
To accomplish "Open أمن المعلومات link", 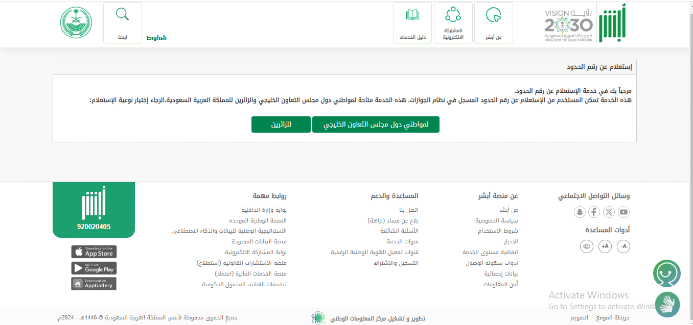I will (x=501, y=285).
